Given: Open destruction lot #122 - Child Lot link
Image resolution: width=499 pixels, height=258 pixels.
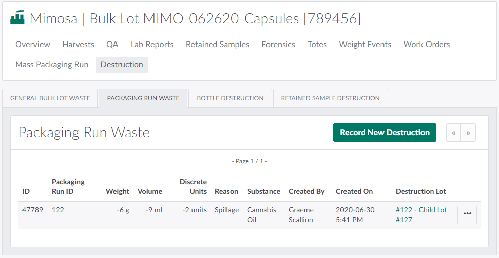Looking at the screenshot, I should pos(421,210).
